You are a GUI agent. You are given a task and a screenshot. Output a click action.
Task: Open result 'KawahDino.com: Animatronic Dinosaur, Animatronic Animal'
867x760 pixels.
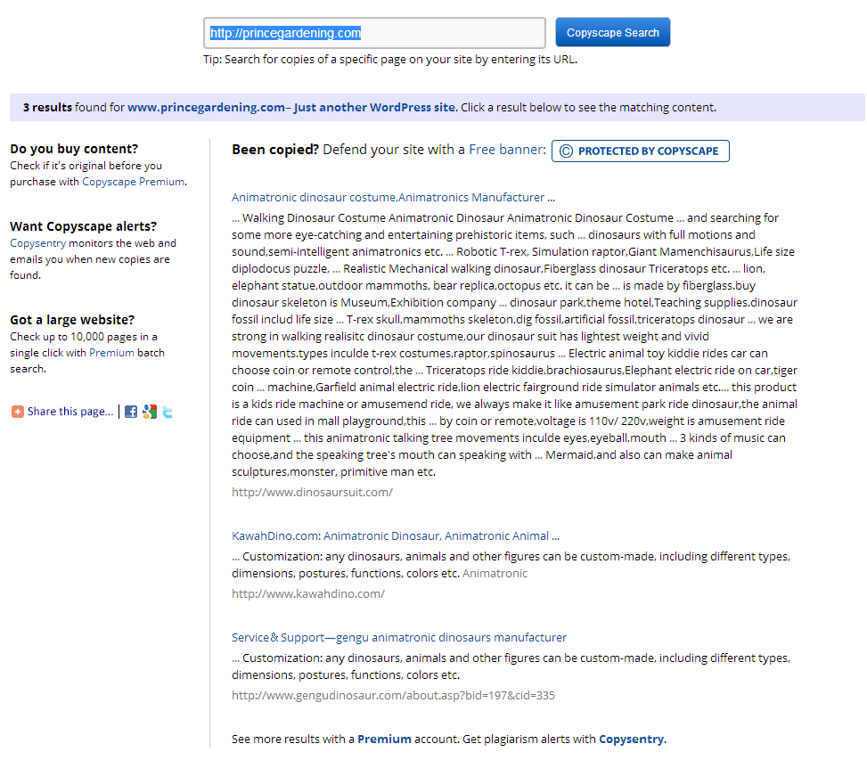[396, 535]
